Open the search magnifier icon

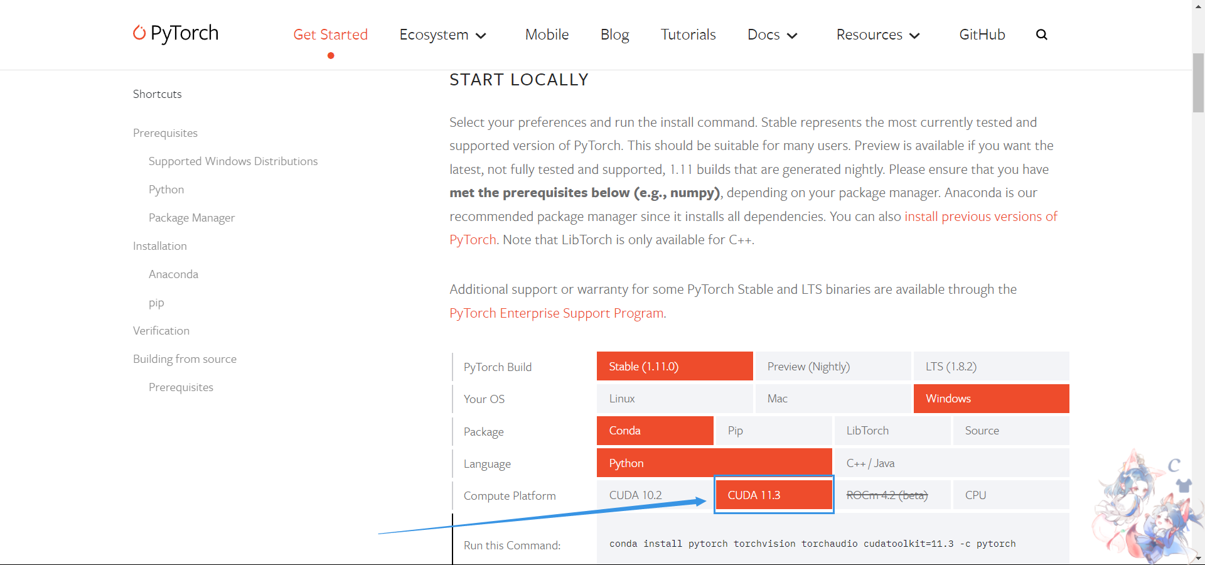tap(1042, 35)
